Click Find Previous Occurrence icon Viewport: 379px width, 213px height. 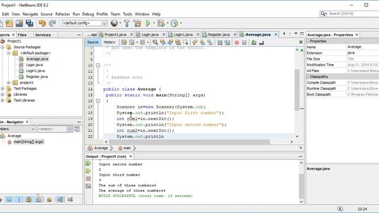click(x=163, y=42)
